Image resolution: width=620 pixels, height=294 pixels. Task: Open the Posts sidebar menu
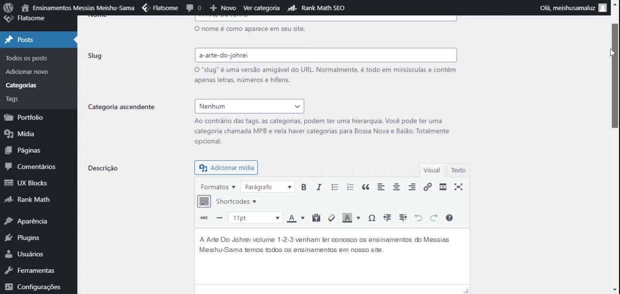point(39,40)
